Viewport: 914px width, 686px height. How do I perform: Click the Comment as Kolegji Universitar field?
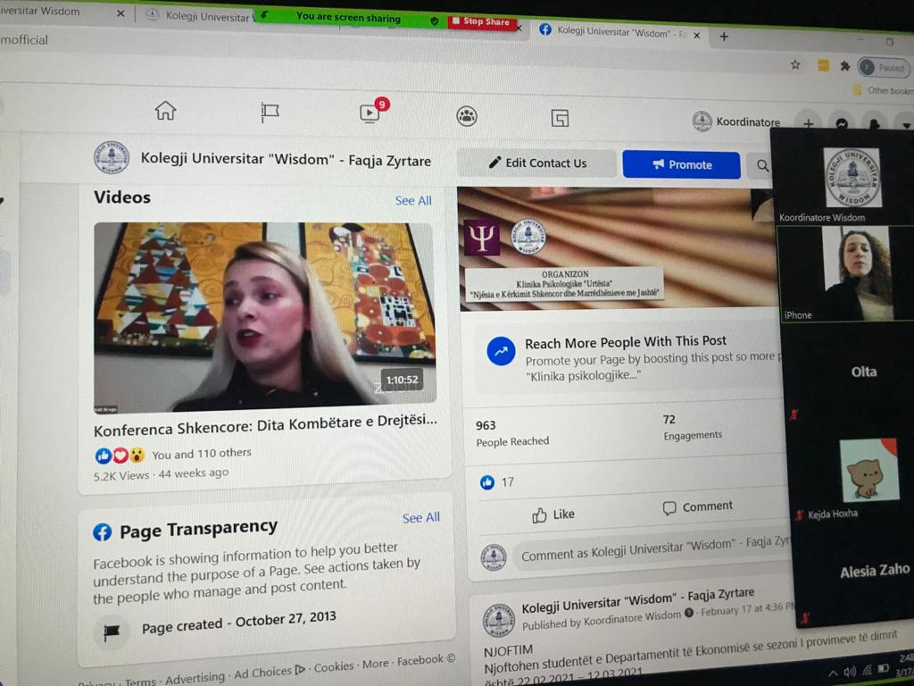click(x=652, y=550)
